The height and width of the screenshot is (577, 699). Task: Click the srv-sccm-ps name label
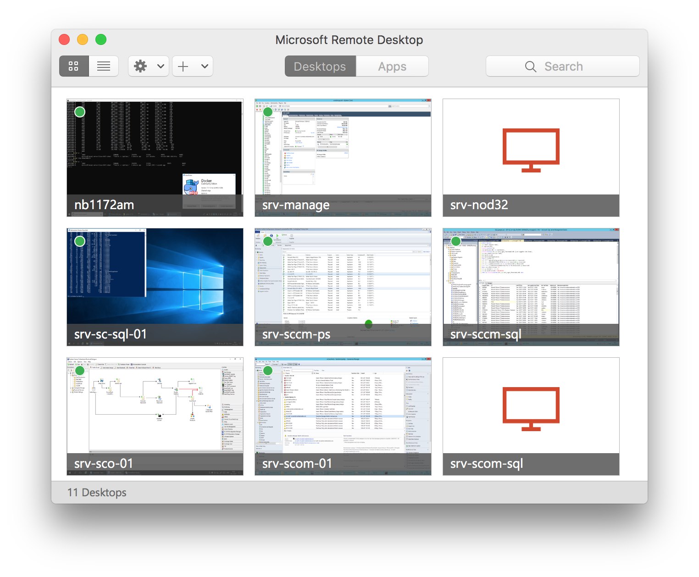click(296, 334)
